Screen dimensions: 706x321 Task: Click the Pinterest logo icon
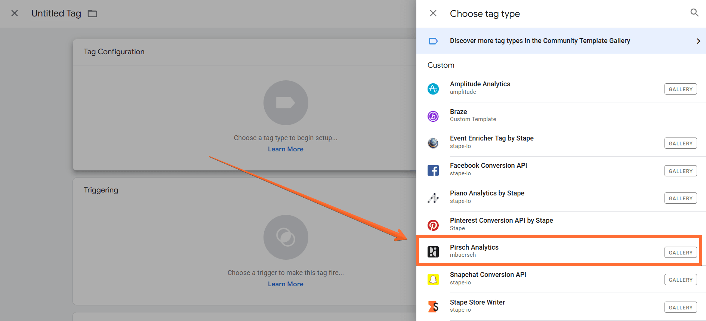pyautogui.click(x=433, y=225)
